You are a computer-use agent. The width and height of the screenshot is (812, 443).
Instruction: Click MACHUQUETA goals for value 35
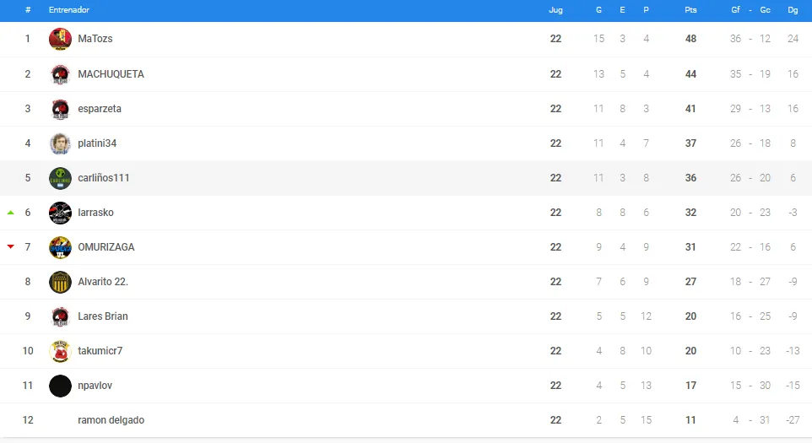[735, 74]
